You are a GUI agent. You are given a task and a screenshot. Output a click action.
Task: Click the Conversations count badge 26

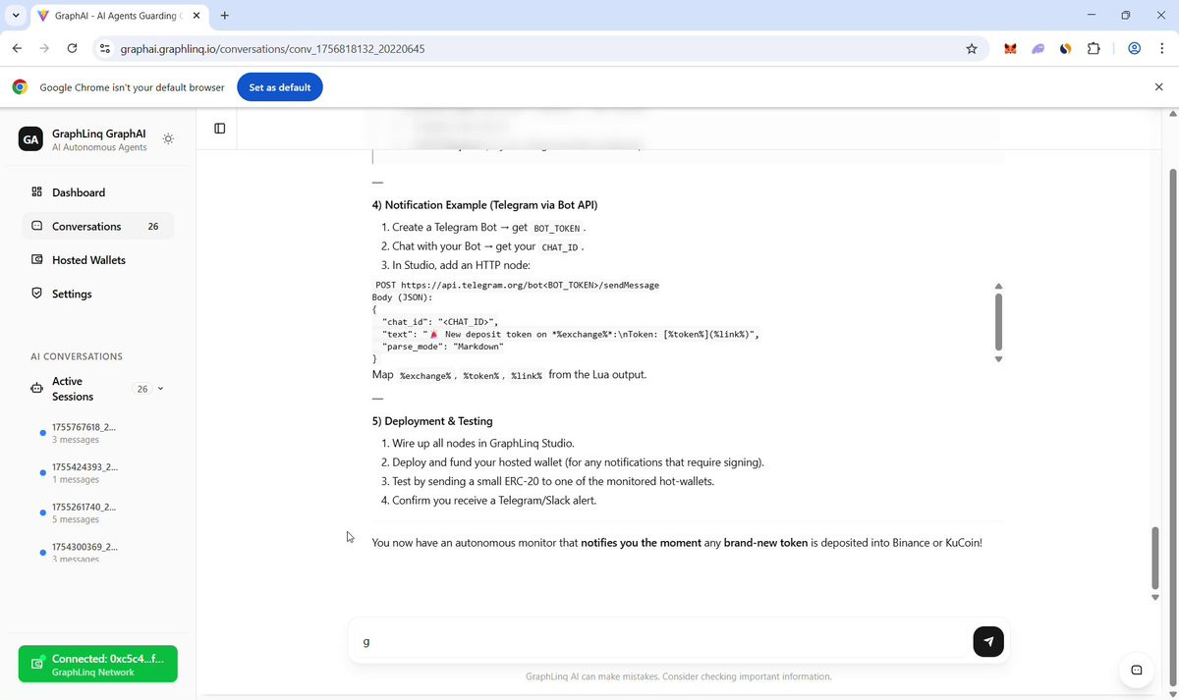153,226
